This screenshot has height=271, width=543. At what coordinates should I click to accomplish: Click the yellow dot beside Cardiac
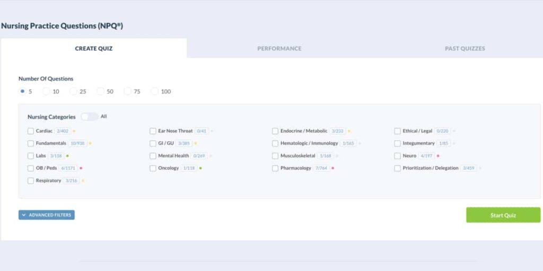[74, 131]
